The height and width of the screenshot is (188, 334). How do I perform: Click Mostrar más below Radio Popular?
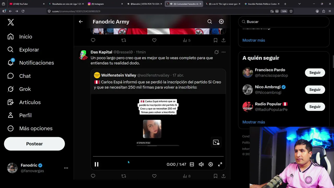click(x=254, y=122)
